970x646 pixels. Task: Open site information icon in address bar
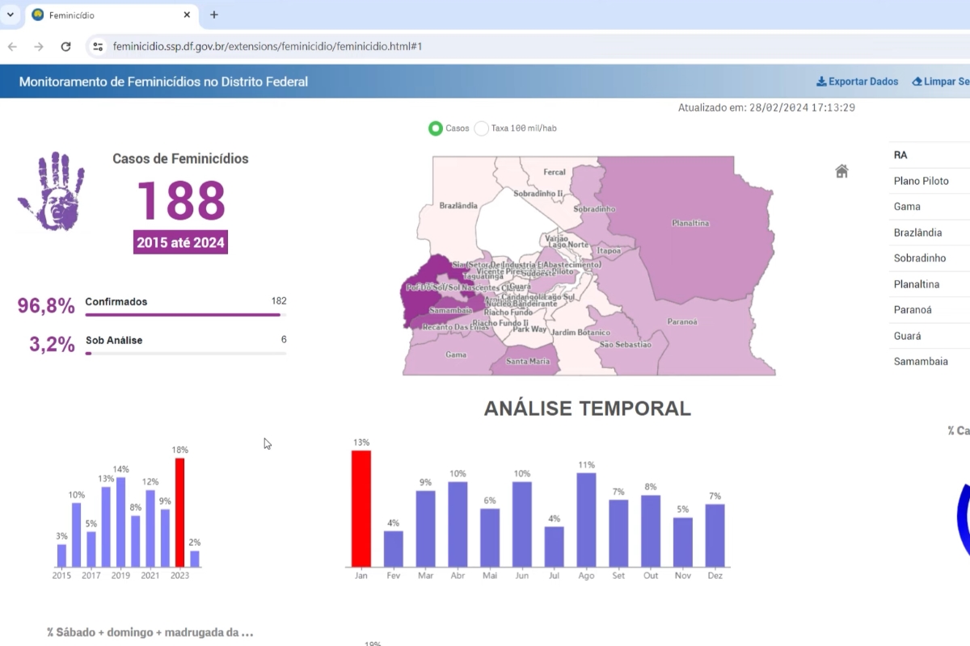[x=98, y=47]
